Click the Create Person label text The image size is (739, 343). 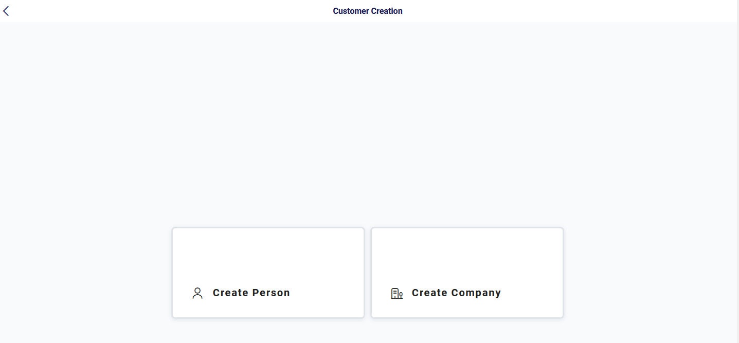(x=251, y=293)
